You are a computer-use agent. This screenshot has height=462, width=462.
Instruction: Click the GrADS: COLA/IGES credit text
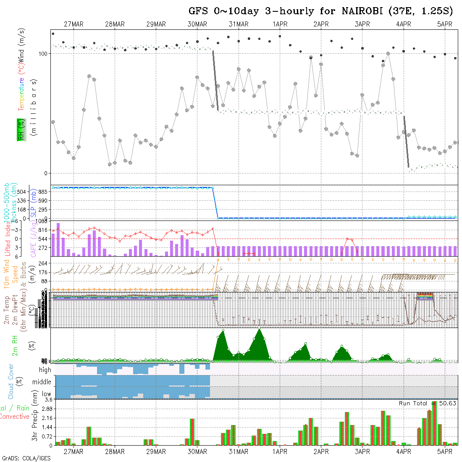26,458
